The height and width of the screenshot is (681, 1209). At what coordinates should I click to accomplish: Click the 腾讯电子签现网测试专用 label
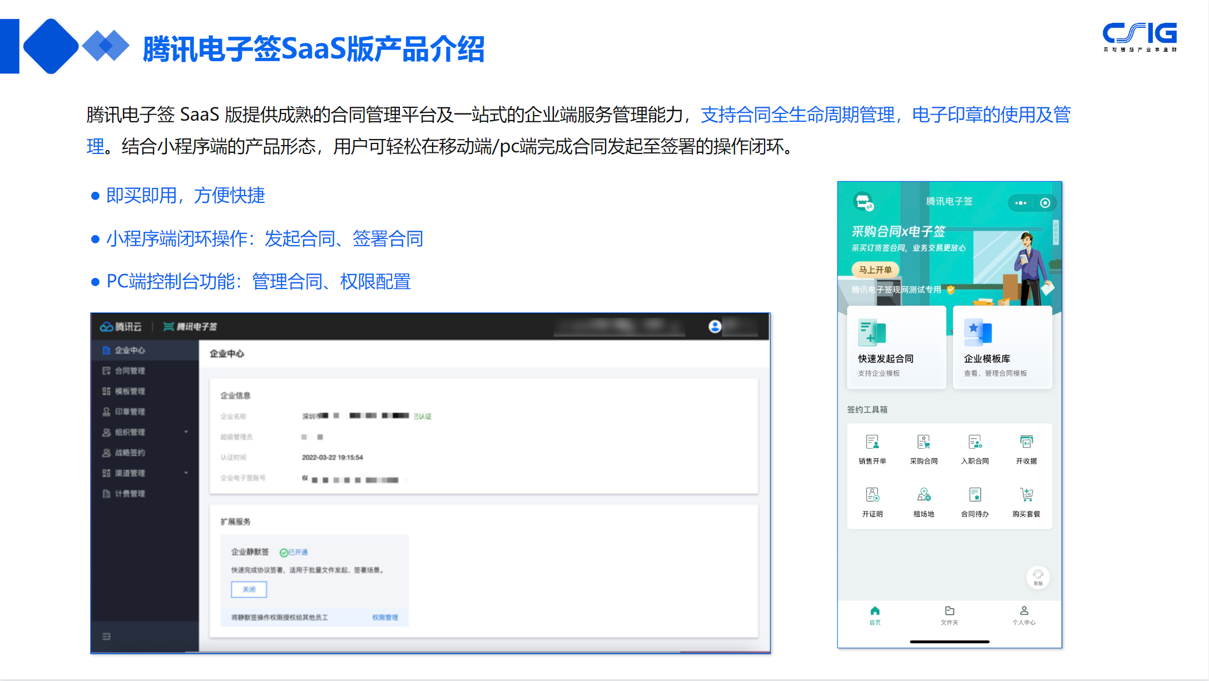[x=896, y=290]
